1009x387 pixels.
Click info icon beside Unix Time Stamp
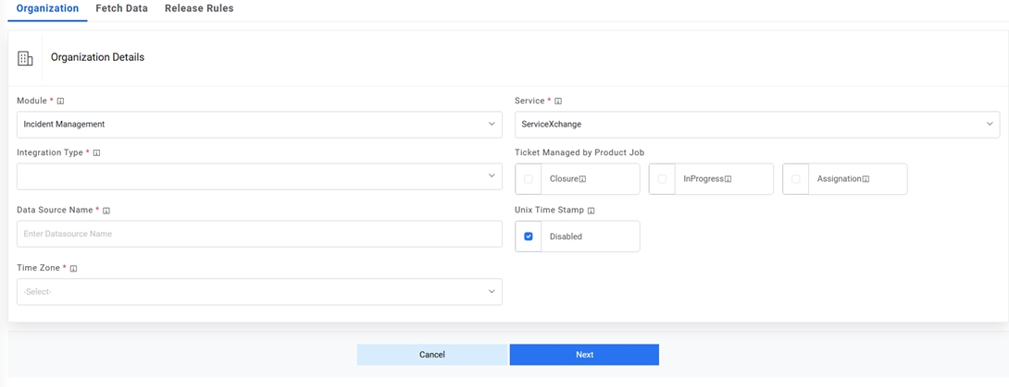(x=592, y=211)
